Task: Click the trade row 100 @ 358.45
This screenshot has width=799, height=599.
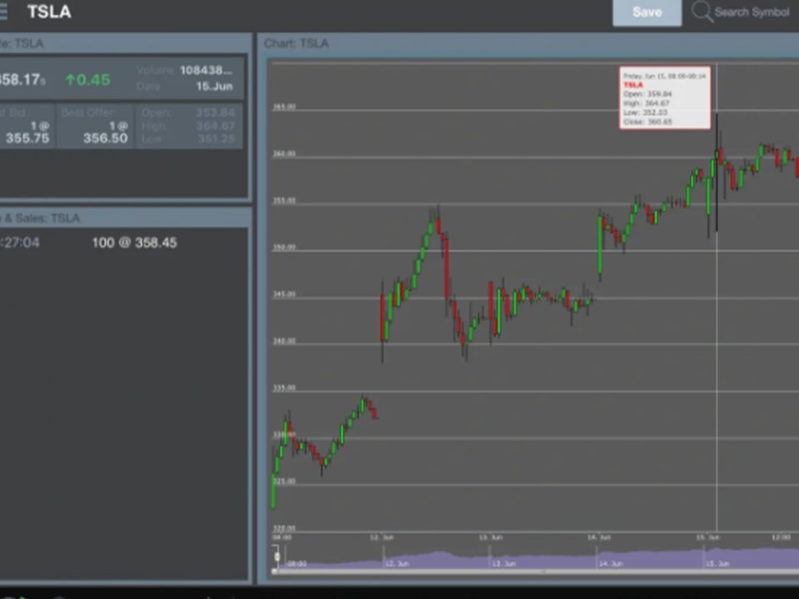Action: (x=135, y=242)
